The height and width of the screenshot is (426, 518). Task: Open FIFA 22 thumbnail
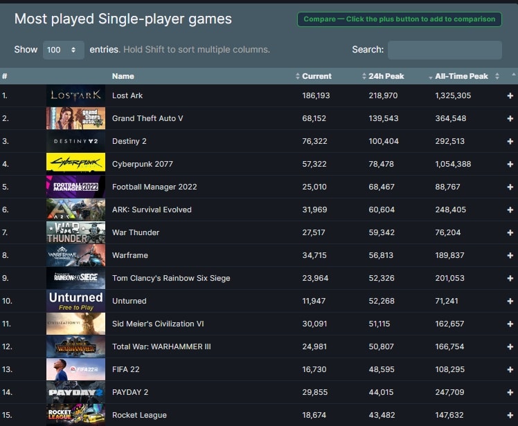pyautogui.click(x=75, y=369)
